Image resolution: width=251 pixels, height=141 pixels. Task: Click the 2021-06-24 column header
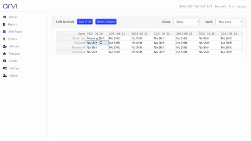[187, 34]
